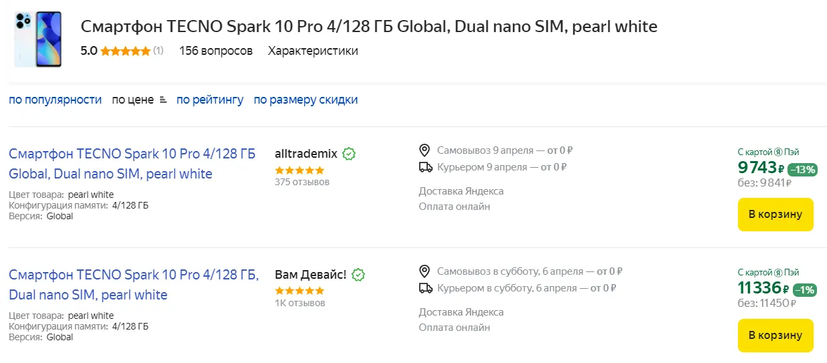Click the courier truck icon for 9 апреля
The width and height of the screenshot is (827, 363).
pyautogui.click(x=425, y=167)
